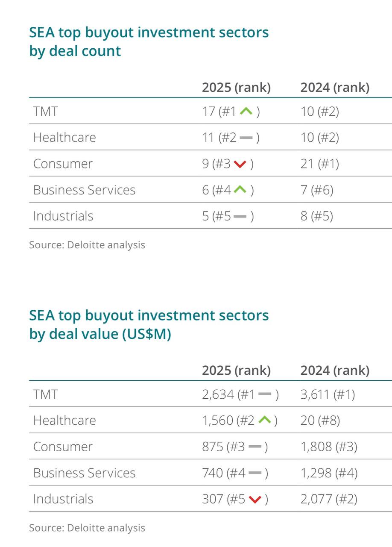Image resolution: width=392 pixels, height=547 pixels.
Task: Click 'Source: Deloitte analysis' under deal count table
Action: point(87,245)
